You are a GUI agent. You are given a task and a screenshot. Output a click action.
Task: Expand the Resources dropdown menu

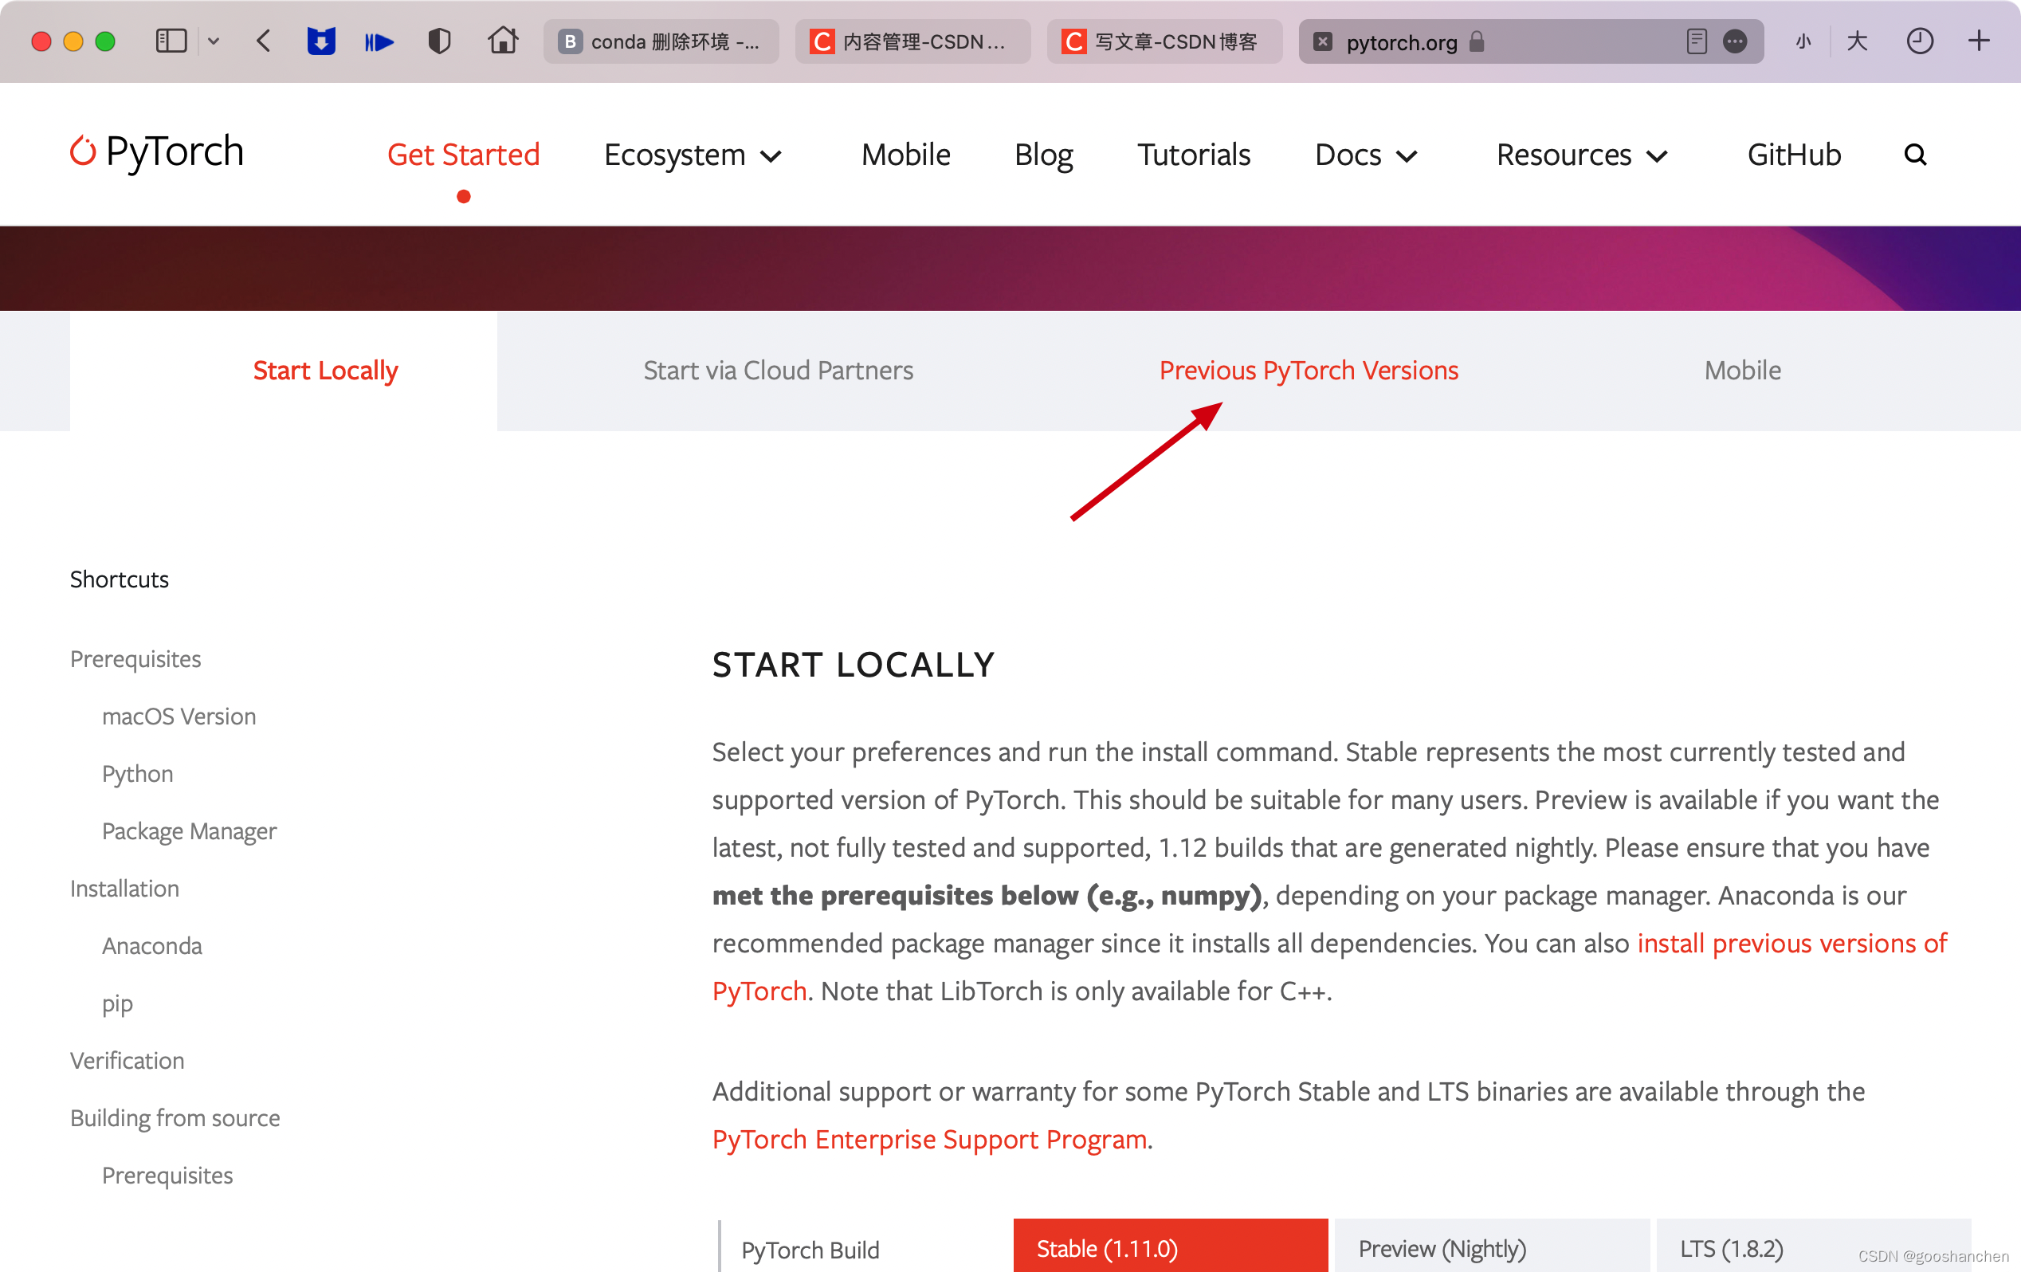(x=1582, y=155)
